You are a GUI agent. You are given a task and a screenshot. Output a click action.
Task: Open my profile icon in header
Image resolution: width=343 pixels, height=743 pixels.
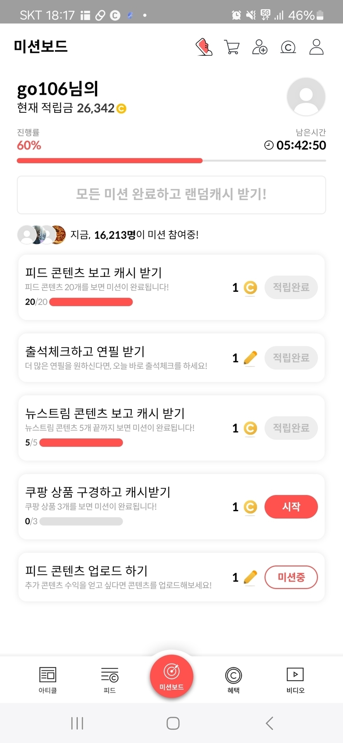coord(316,47)
